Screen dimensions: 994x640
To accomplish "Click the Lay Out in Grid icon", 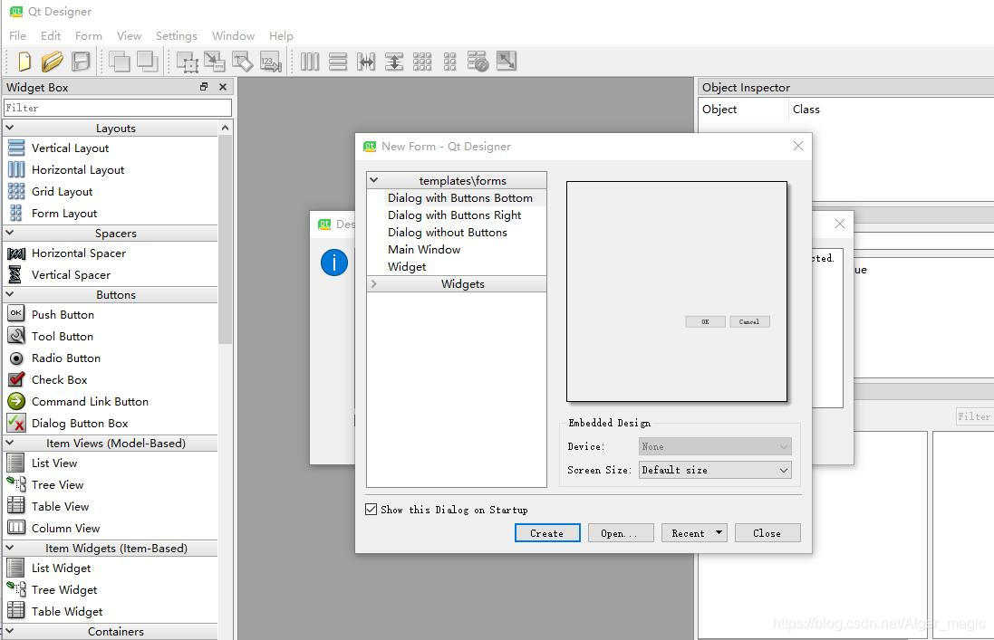I will pyautogui.click(x=421, y=62).
